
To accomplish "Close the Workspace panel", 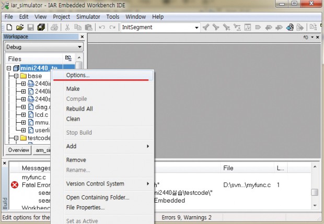I will (x=82, y=37).
